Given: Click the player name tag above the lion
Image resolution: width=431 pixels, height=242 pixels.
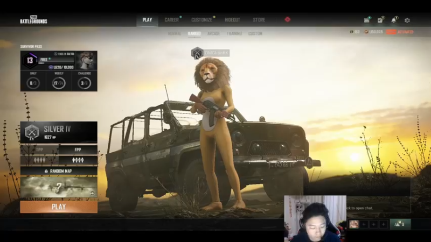Looking at the screenshot, I should [x=217, y=53].
